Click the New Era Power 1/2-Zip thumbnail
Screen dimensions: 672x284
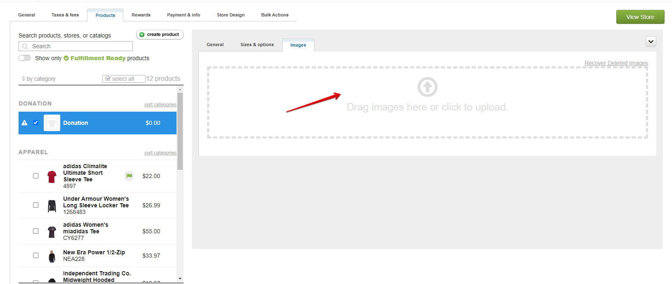point(52,256)
